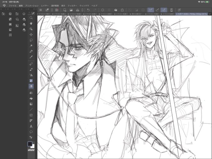This screenshot has width=212, height=159.
Task: Select the Eyedropper tool
Action: [31, 57]
